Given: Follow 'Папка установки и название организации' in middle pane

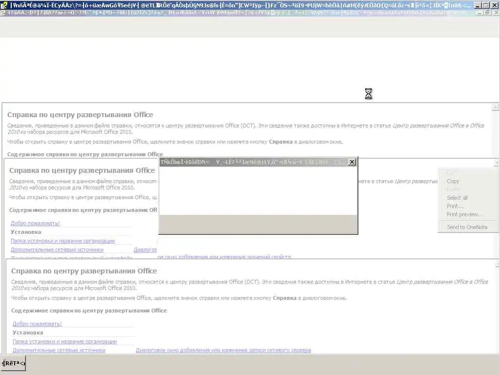Looking at the screenshot, I should (62, 241).
